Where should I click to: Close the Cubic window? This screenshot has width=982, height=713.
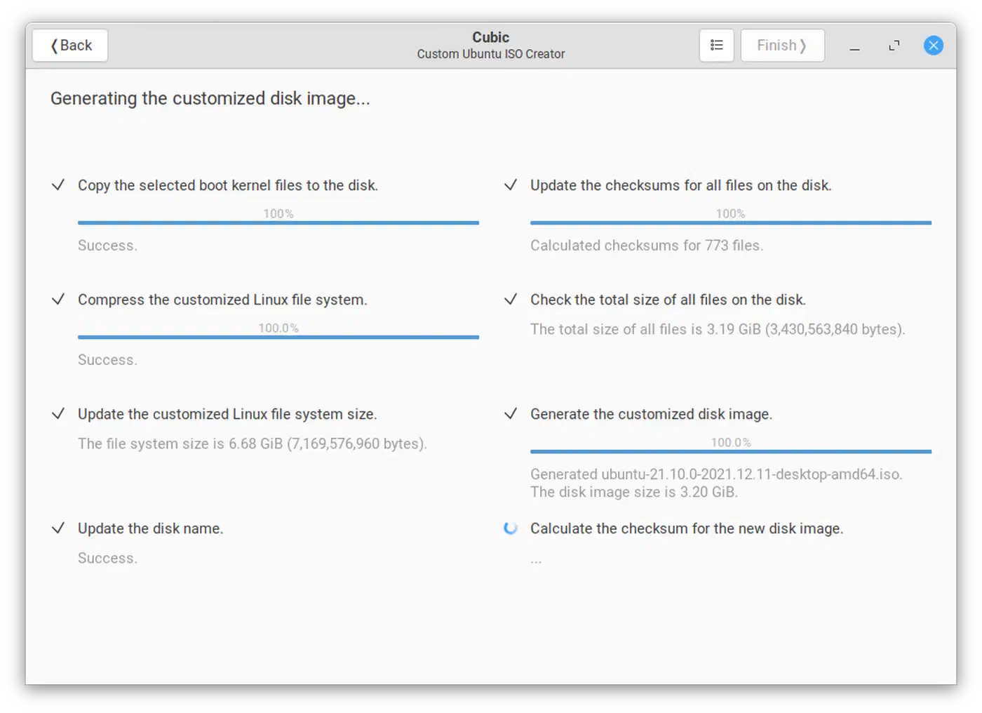933,46
